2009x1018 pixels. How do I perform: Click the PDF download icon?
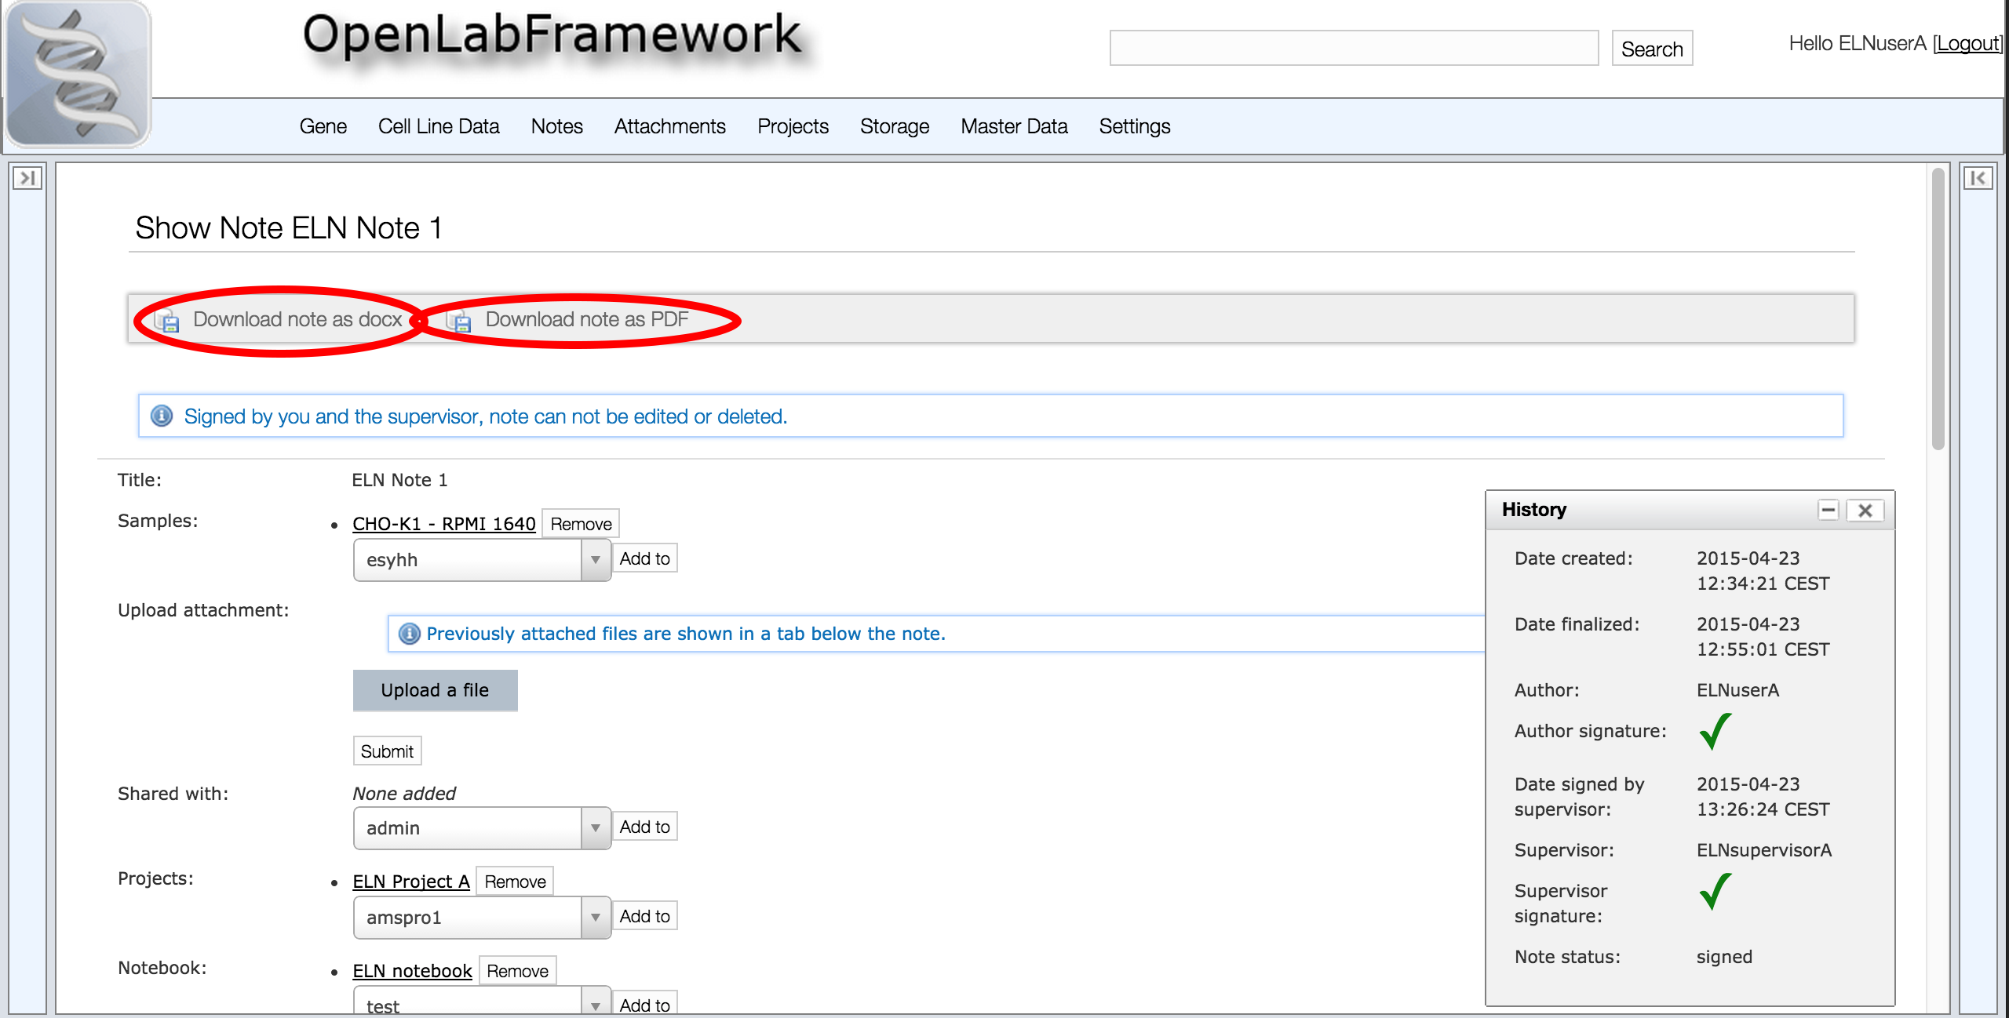[x=460, y=320]
